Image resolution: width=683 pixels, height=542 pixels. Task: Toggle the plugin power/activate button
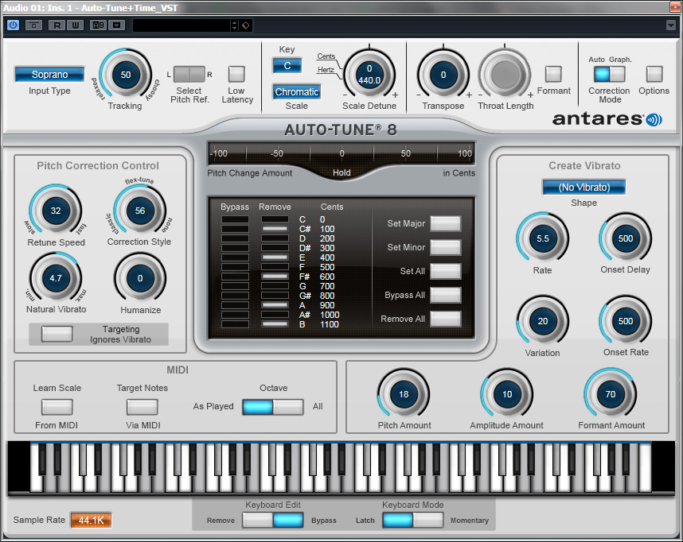[13, 25]
